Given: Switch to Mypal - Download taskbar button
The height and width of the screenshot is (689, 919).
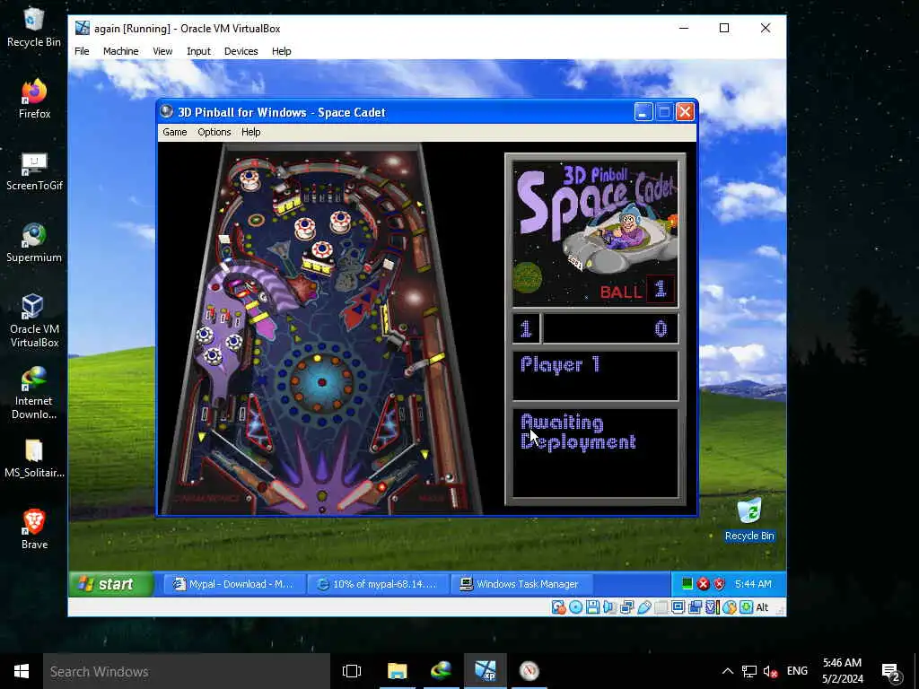Looking at the screenshot, I should (233, 583).
